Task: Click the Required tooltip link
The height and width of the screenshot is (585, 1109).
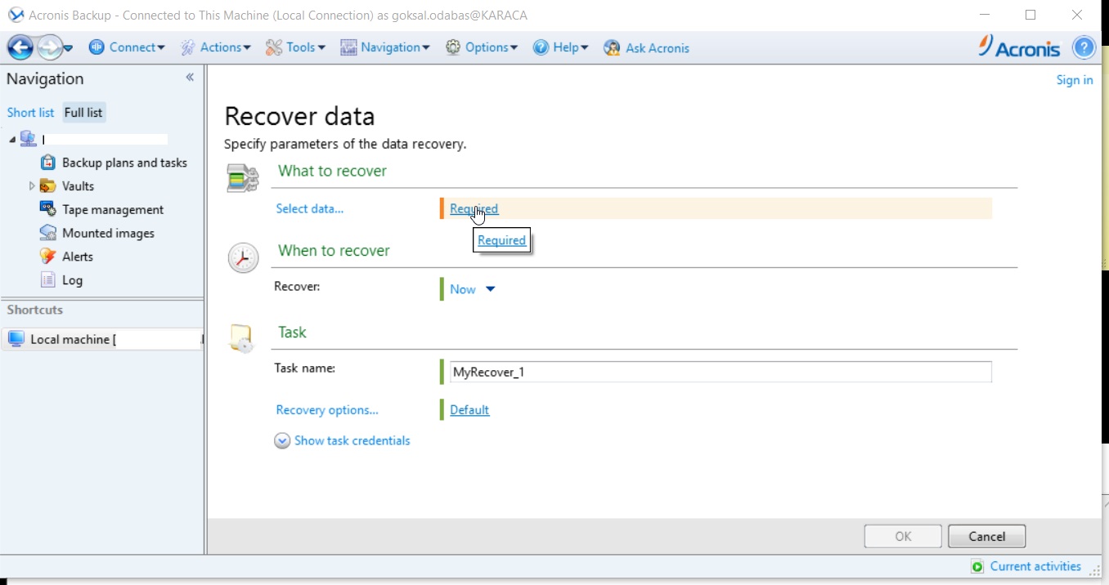Action: pos(501,240)
